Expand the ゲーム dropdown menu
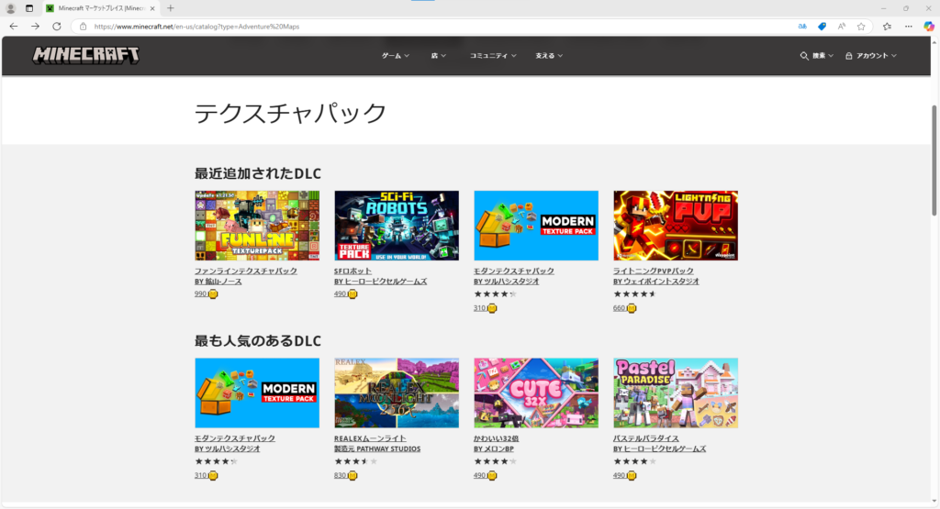The height and width of the screenshot is (509, 940). point(396,56)
